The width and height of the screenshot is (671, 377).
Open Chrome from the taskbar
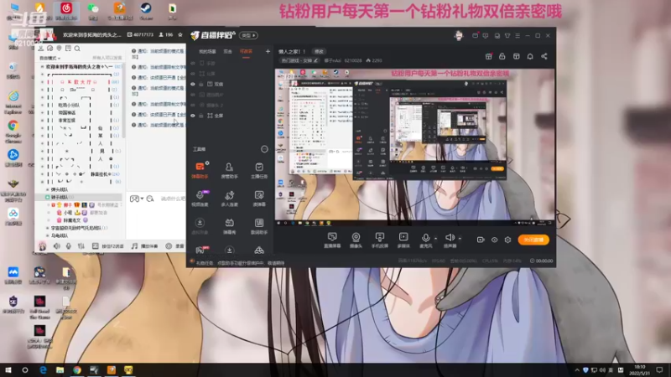[77, 370]
